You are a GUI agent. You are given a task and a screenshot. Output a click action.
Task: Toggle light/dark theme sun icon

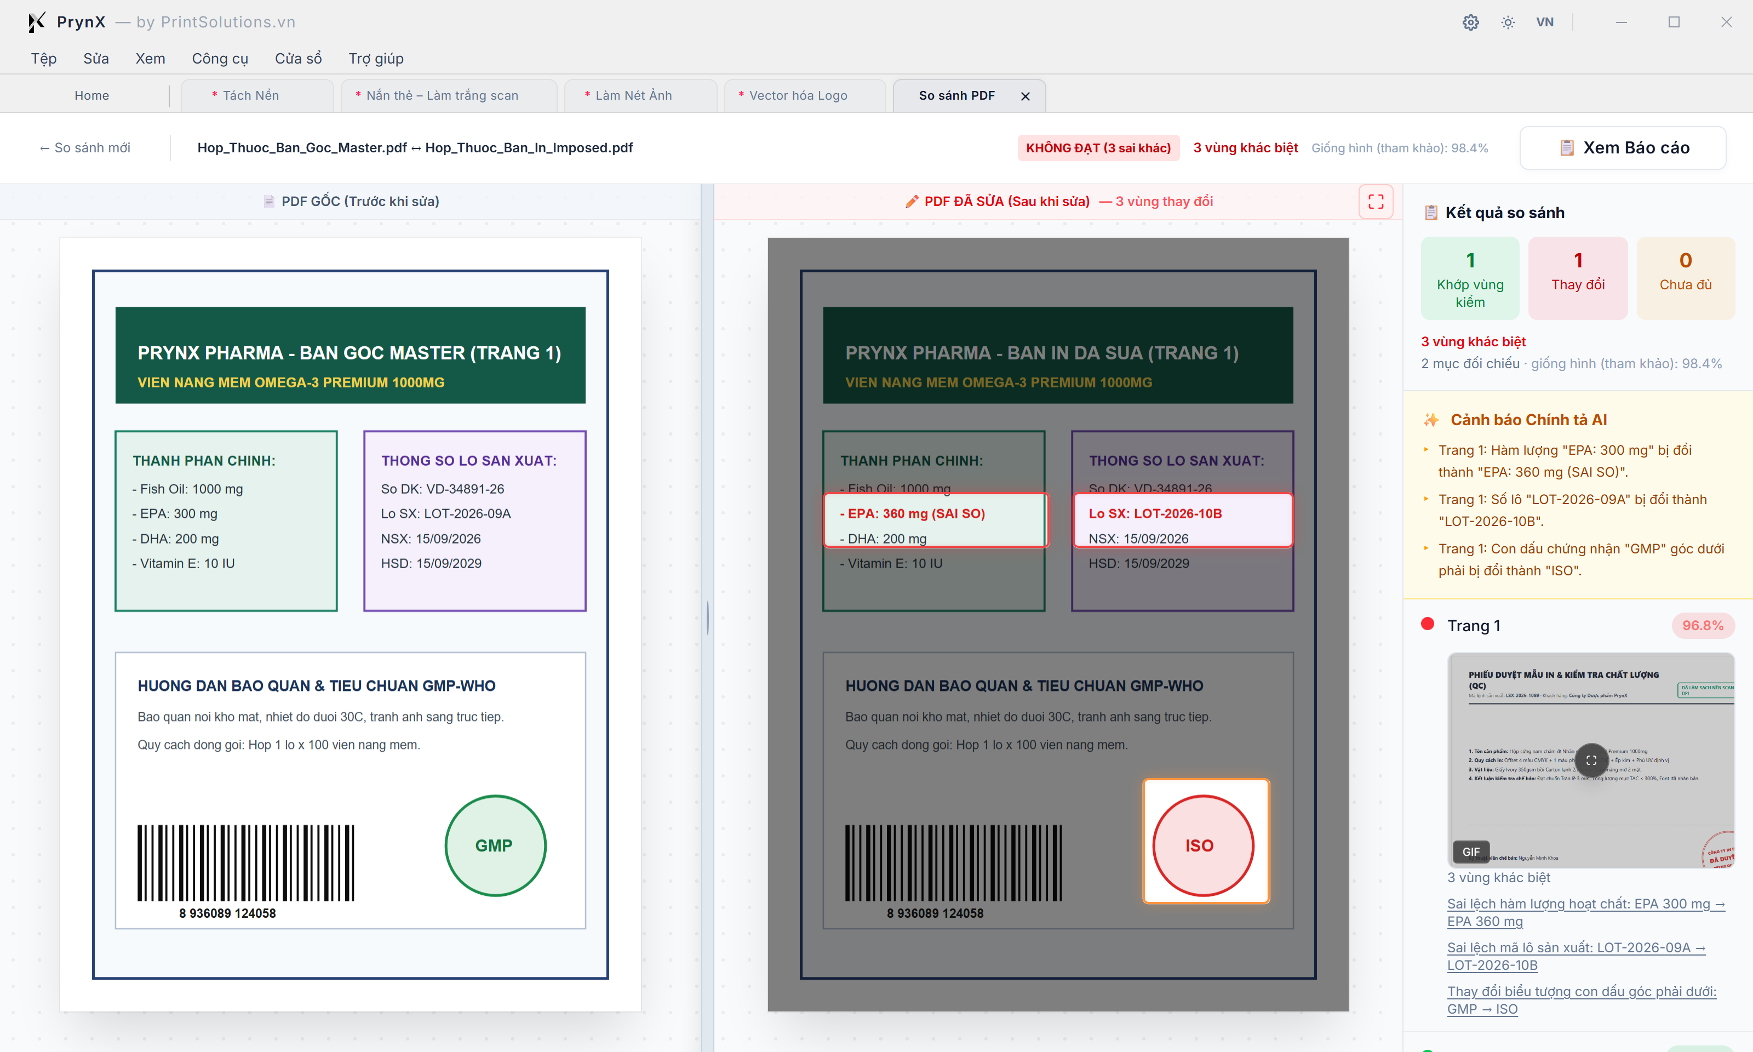click(x=1508, y=22)
